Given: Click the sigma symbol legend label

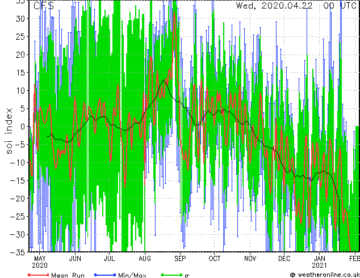Looking at the screenshot, I should tap(187, 276).
